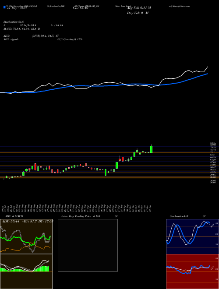219x289 pixels.
Task: Click the 'BUY Growing @ 17%' ADX signal
Action: (x=70, y=39)
